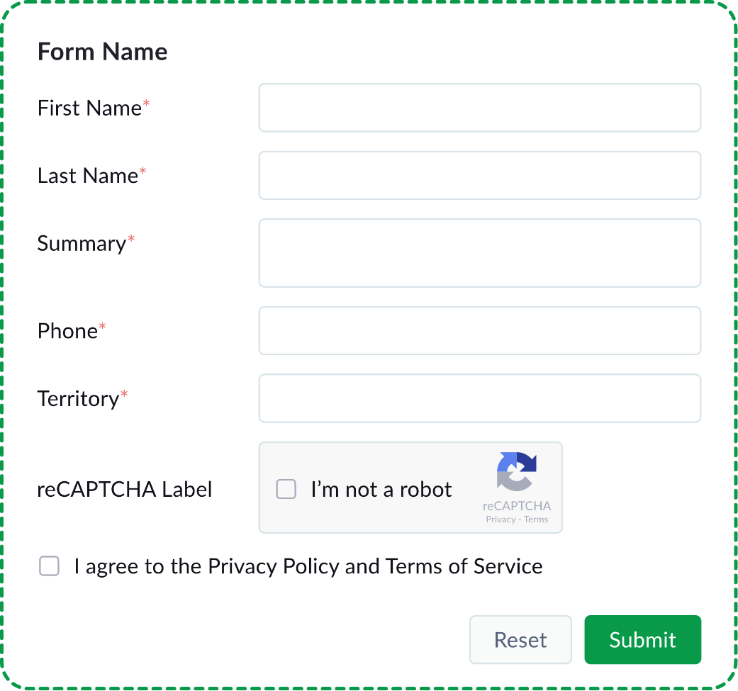Check the I'm not a robot checkbox
This screenshot has height=691, width=738.
coord(286,489)
